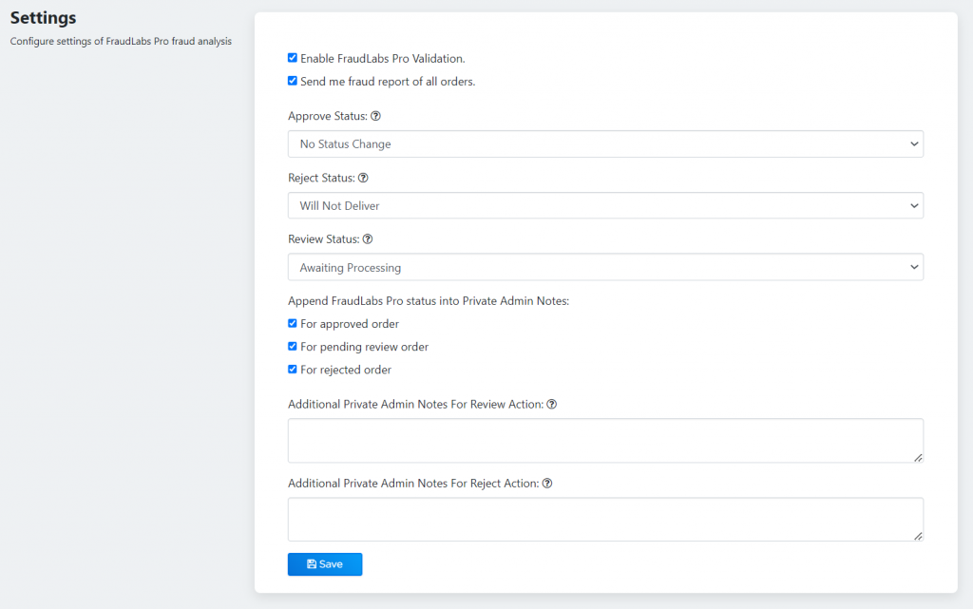Click the resize grip of Reject Action notes box

918,536
